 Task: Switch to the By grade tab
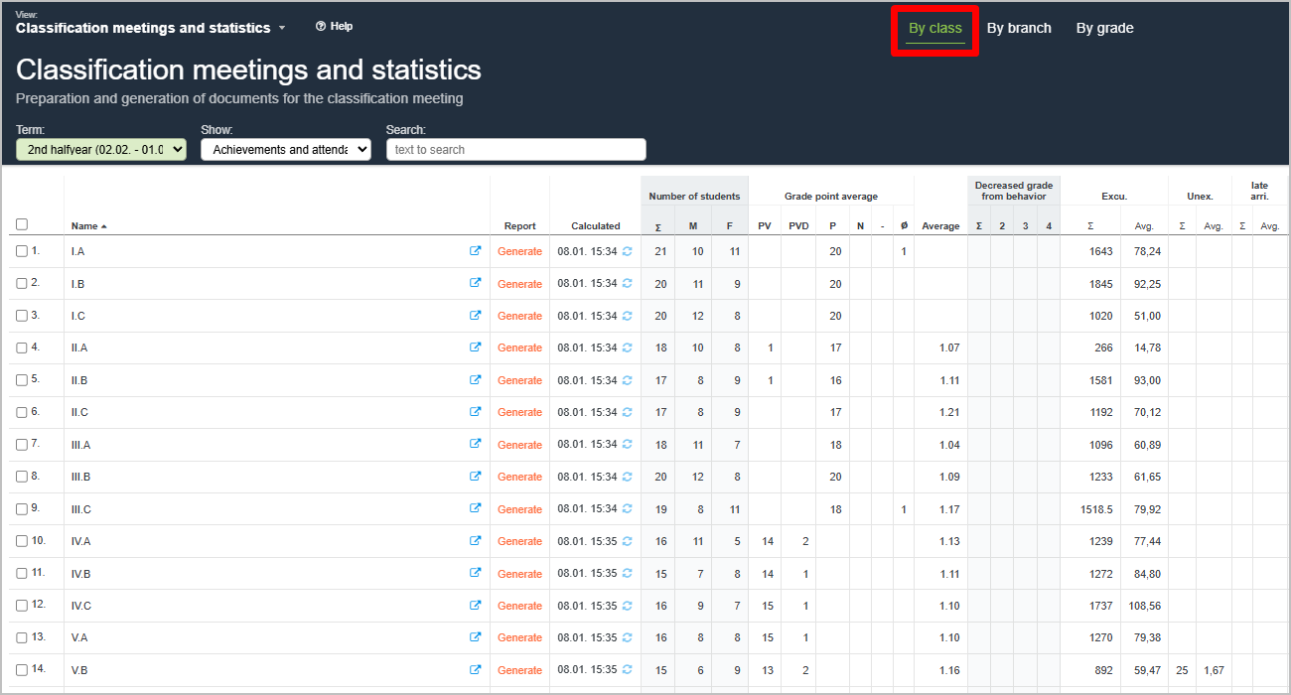coord(1104,28)
